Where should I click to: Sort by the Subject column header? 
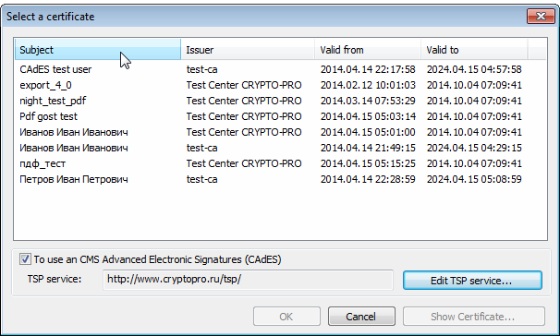pyautogui.click(x=98, y=50)
